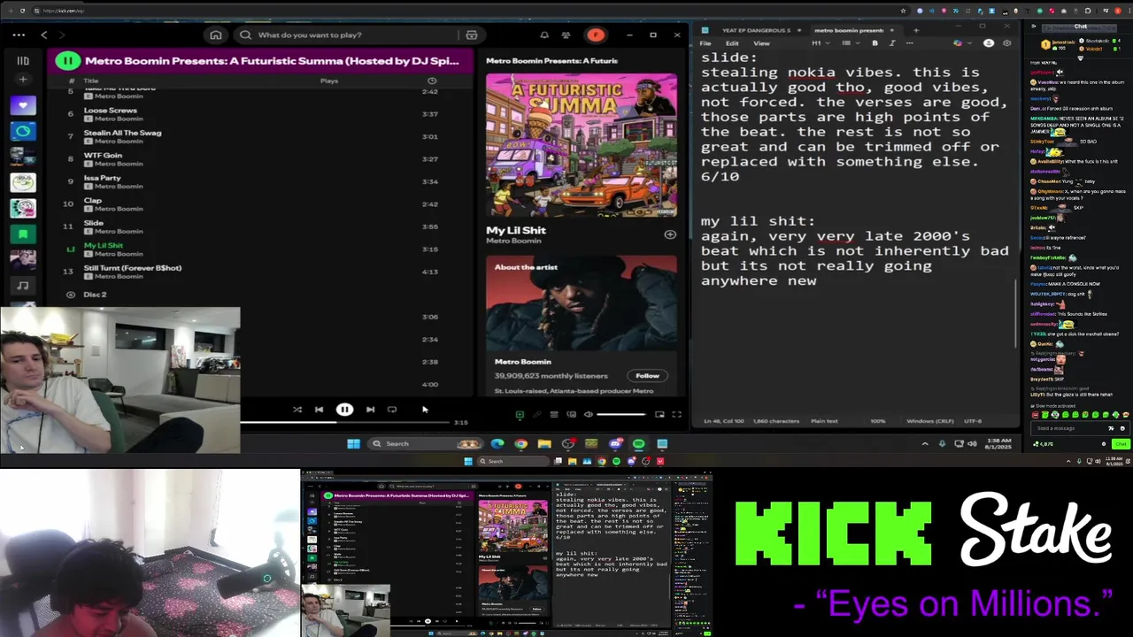Toggle shuffle playback

click(x=297, y=410)
